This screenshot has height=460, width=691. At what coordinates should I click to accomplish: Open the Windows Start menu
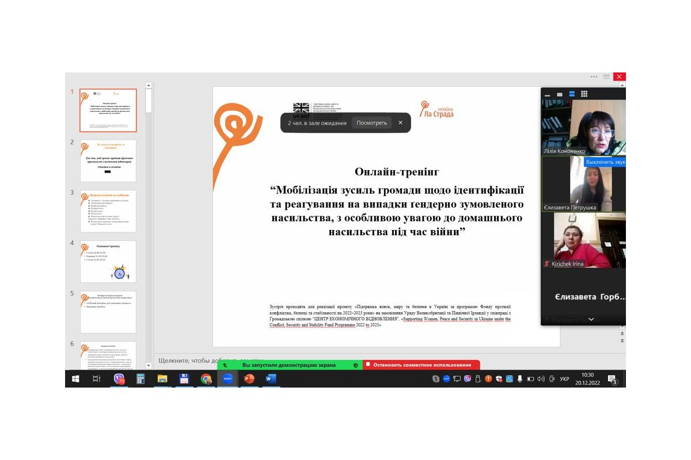coord(75,379)
